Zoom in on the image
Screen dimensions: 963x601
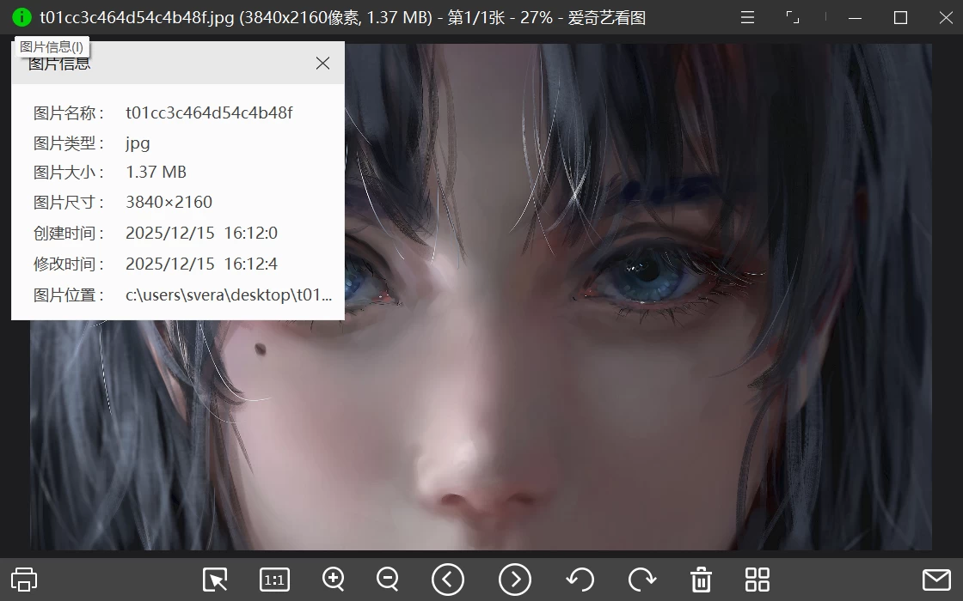[334, 580]
